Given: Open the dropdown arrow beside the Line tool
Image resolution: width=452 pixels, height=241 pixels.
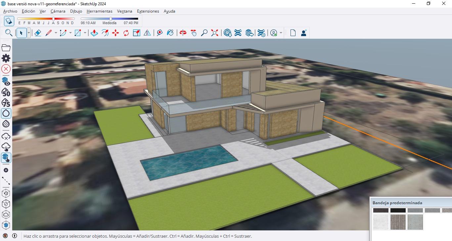Looking at the screenshot, I should tap(56, 33).
